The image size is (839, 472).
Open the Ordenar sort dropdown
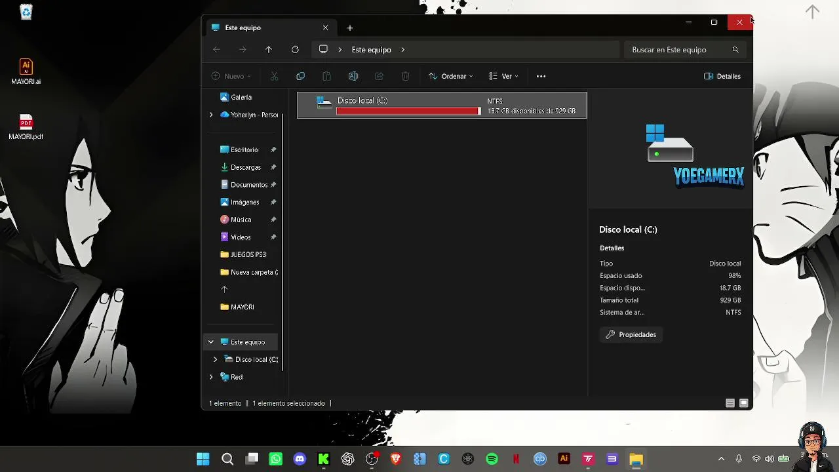(450, 76)
